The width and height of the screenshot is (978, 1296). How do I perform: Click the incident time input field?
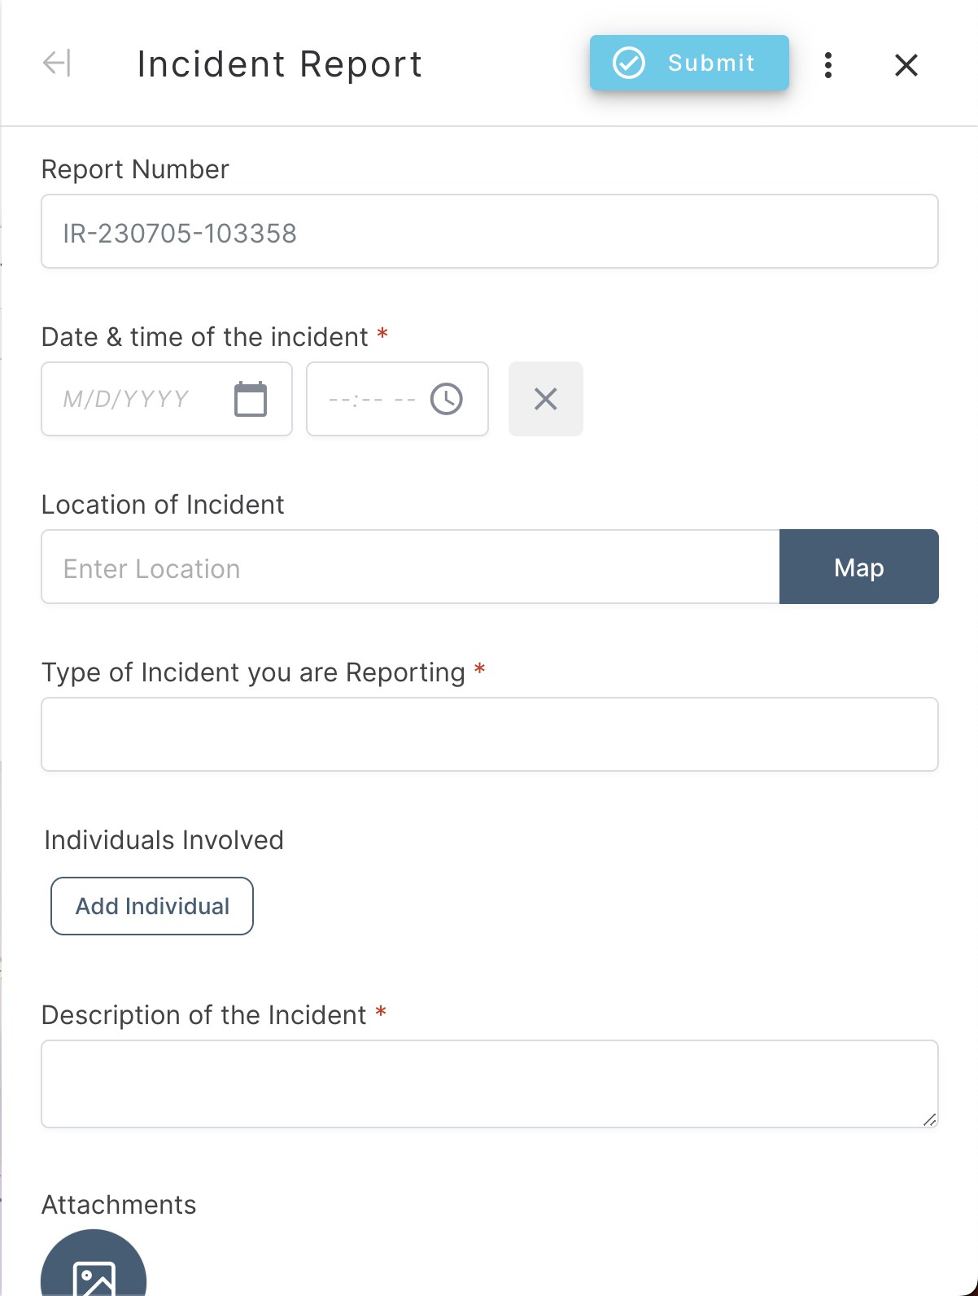click(x=370, y=399)
